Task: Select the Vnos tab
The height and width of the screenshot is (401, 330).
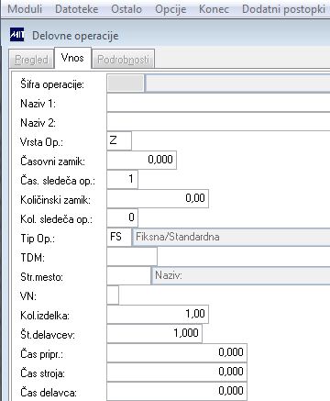Action: (x=72, y=58)
